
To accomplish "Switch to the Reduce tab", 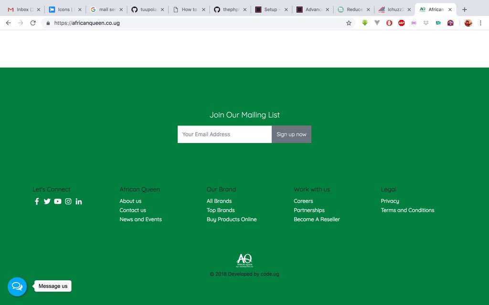I will pyautogui.click(x=354, y=10).
